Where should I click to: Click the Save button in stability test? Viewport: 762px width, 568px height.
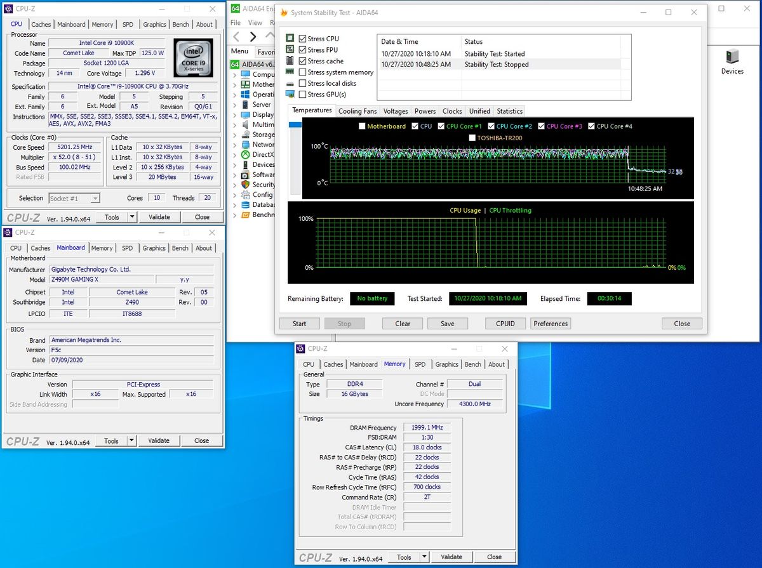pyautogui.click(x=448, y=323)
